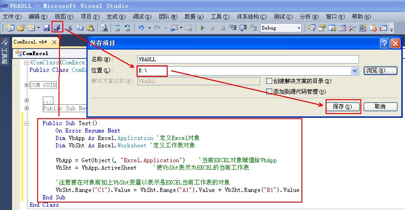Open the 文件(F) menu
The height and width of the screenshot is (210, 405).
point(12,17)
